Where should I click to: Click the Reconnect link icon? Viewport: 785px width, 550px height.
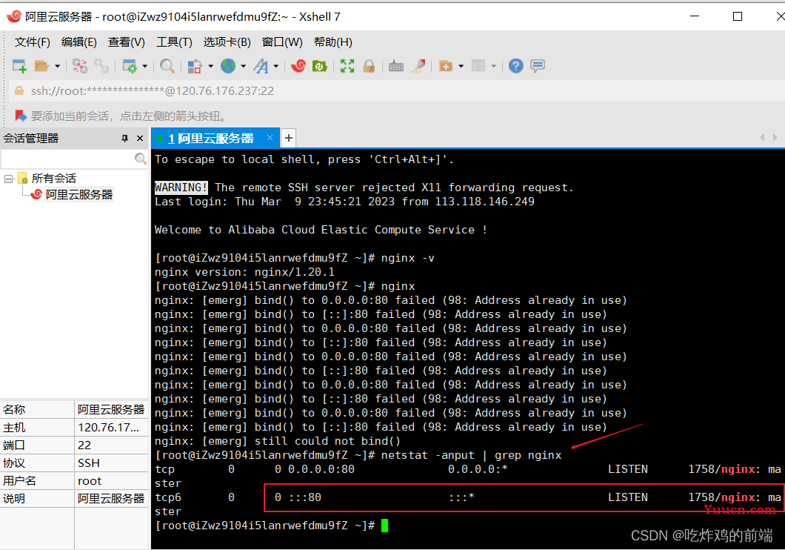tap(101, 66)
